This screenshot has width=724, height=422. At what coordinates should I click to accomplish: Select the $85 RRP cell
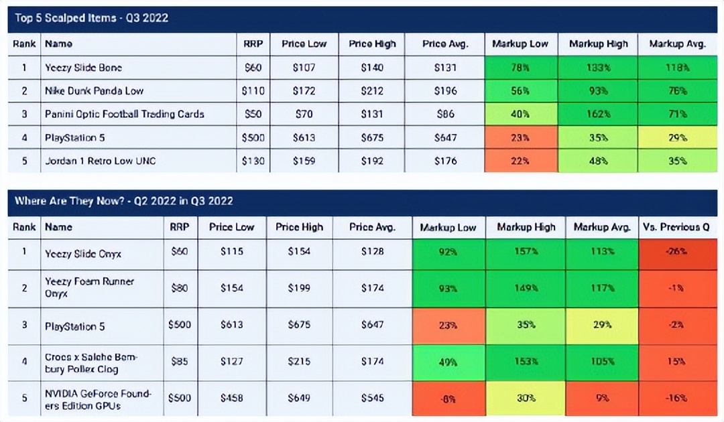(179, 362)
